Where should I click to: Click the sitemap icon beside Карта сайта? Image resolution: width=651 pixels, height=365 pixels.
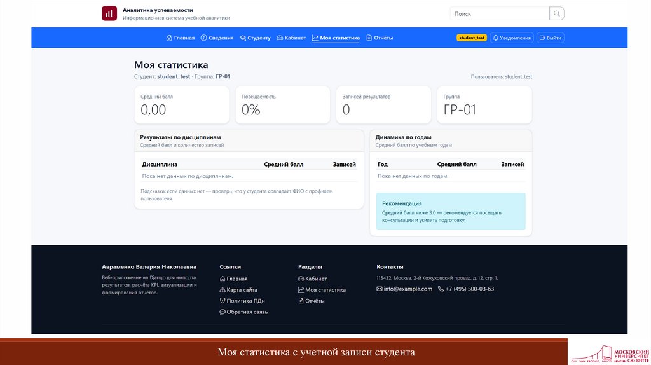[x=223, y=290]
